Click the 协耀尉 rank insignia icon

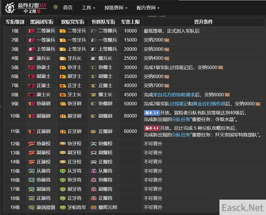tap(93, 104)
